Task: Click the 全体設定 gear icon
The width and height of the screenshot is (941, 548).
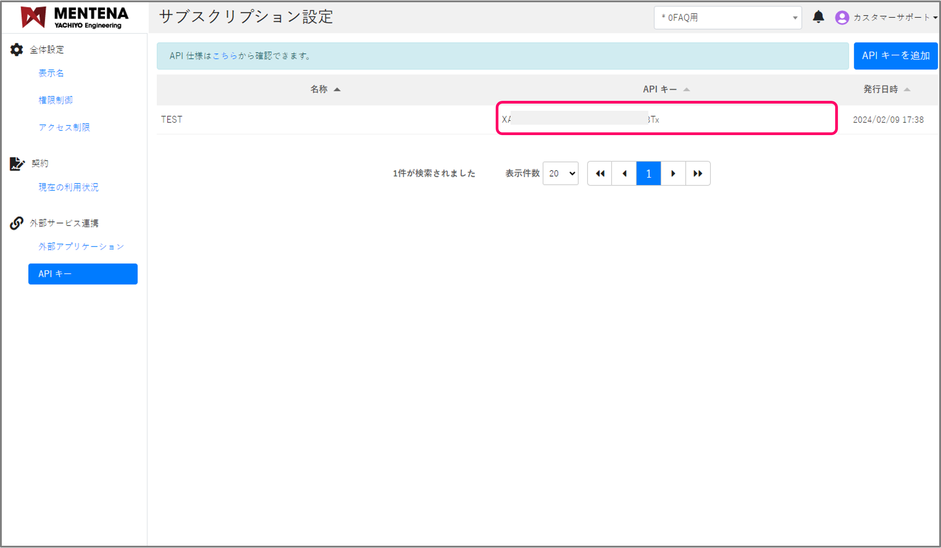Action: pyautogui.click(x=16, y=50)
